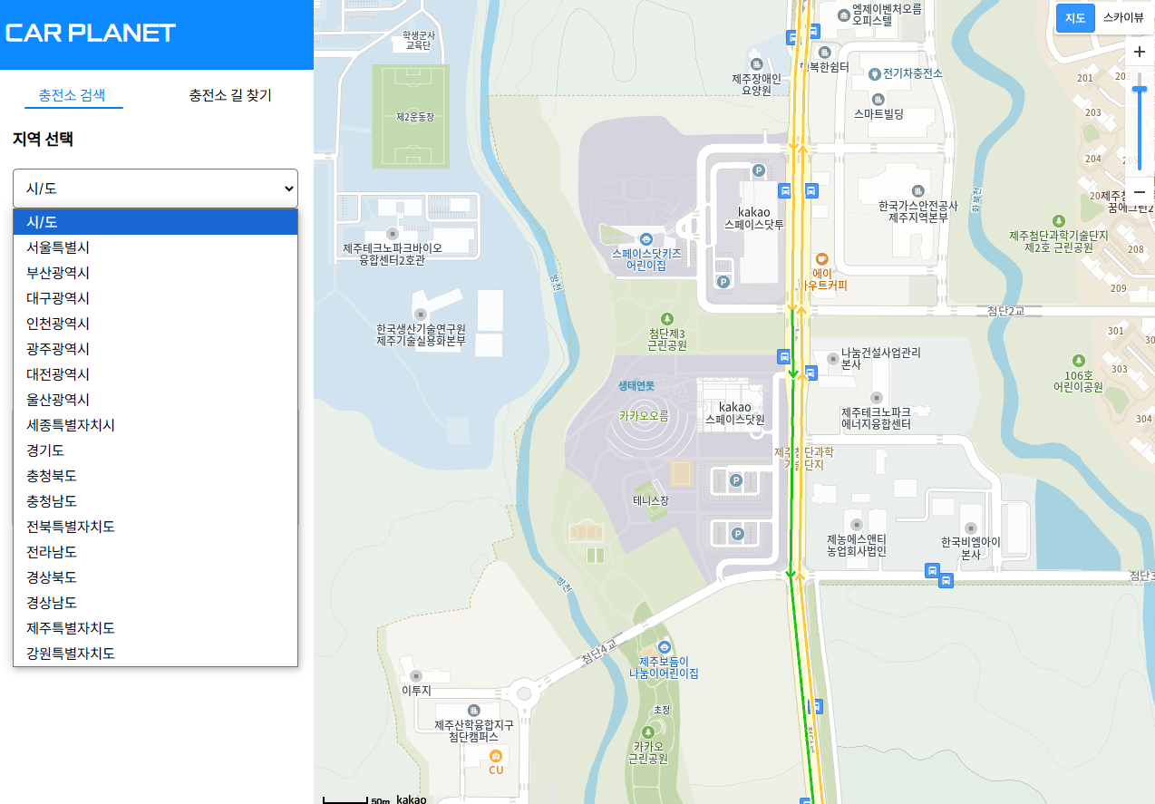Click parking icon below 스페이스닷키즈 어린이집
The width and height of the screenshot is (1155, 804).
pos(723,282)
